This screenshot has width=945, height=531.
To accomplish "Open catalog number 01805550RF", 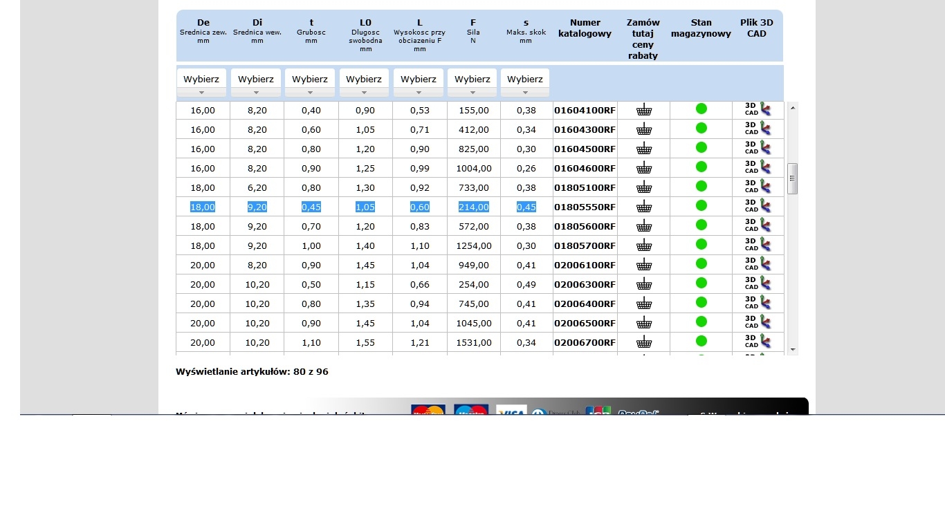I will point(585,207).
